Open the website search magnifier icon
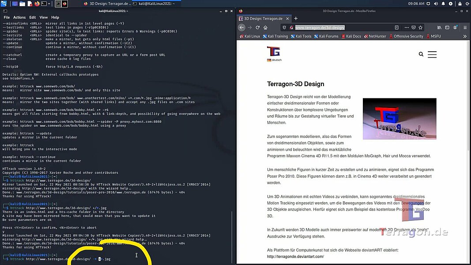The height and width of the screenshot is (265, 471). tap(421, 54)
